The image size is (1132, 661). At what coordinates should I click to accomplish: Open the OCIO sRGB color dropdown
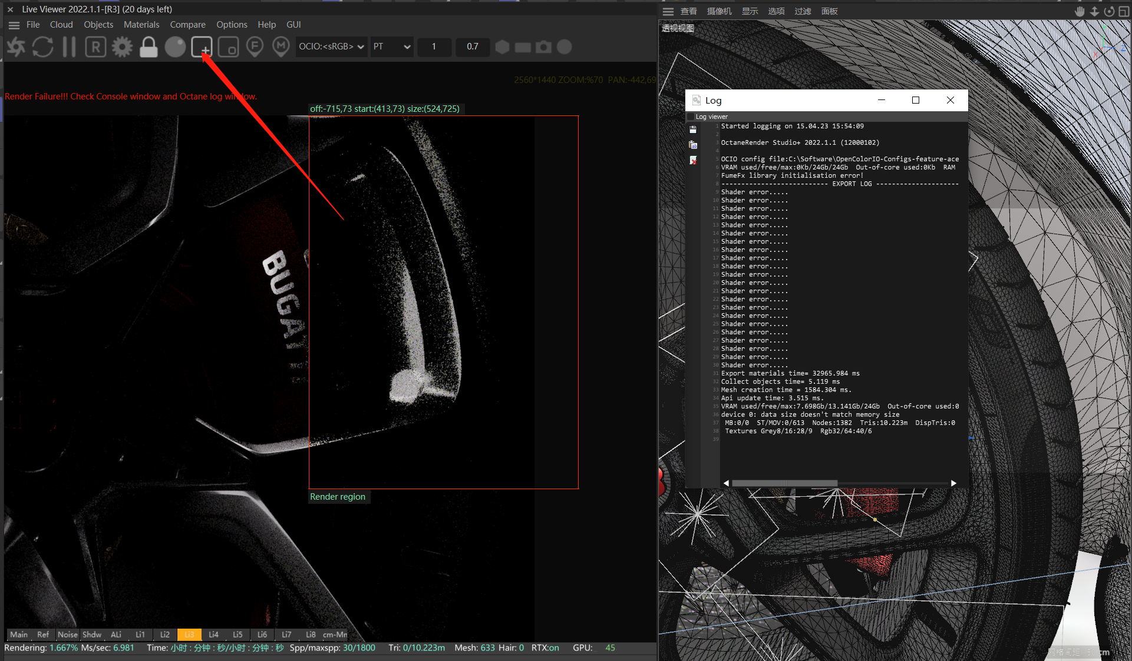(x=331, y=46)
